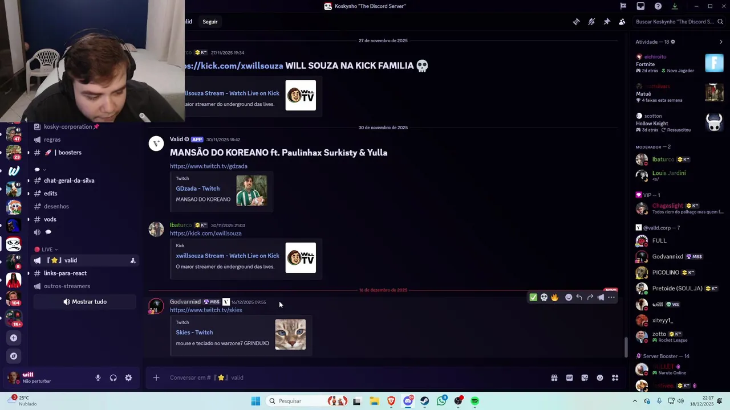Image resolution: width=730 pixels, height=410 pixels.
Task: Select the valid announcement channel
Action: click(85, 260)
